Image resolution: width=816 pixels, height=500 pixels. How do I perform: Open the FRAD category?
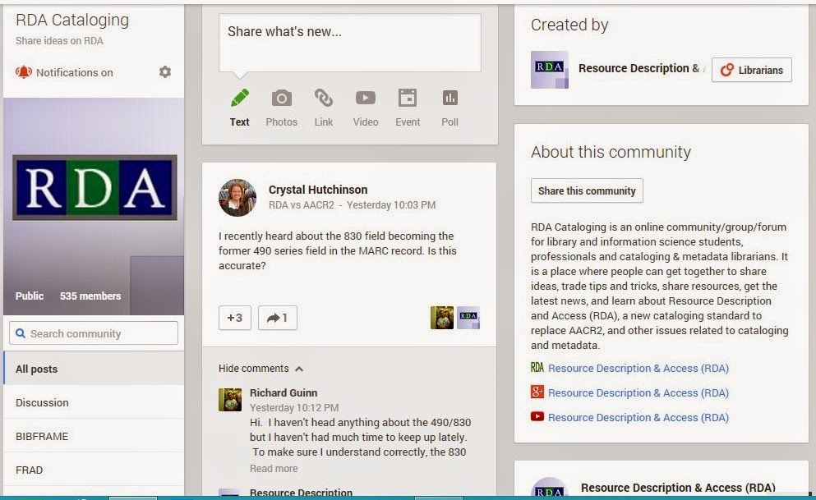click(94, 470)
